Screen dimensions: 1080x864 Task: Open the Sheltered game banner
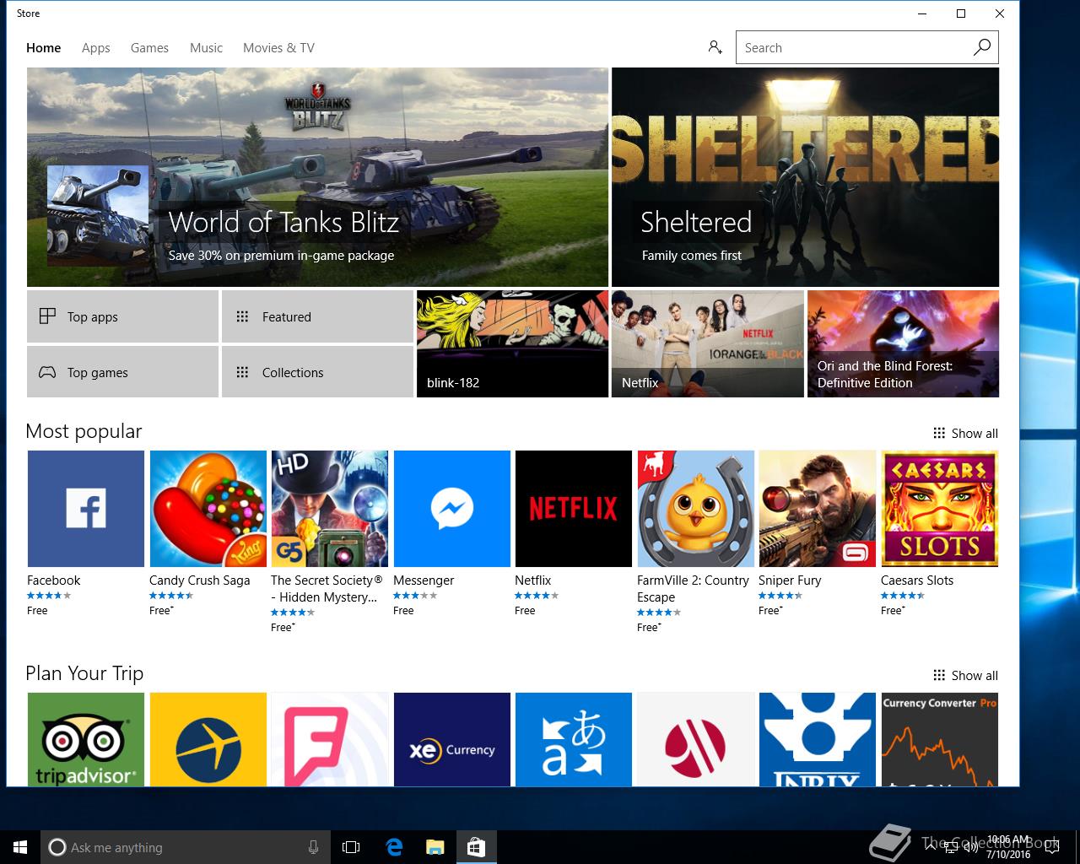805,177
